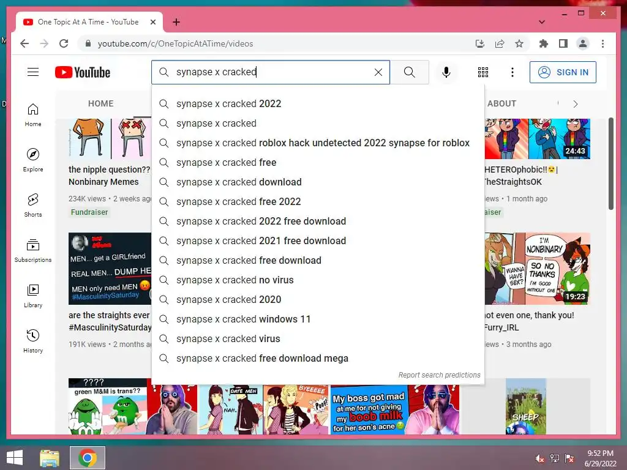Open 'not even one, thank you!' video title
This screenshot has height=470, width=627.
(x=529, y=321)
